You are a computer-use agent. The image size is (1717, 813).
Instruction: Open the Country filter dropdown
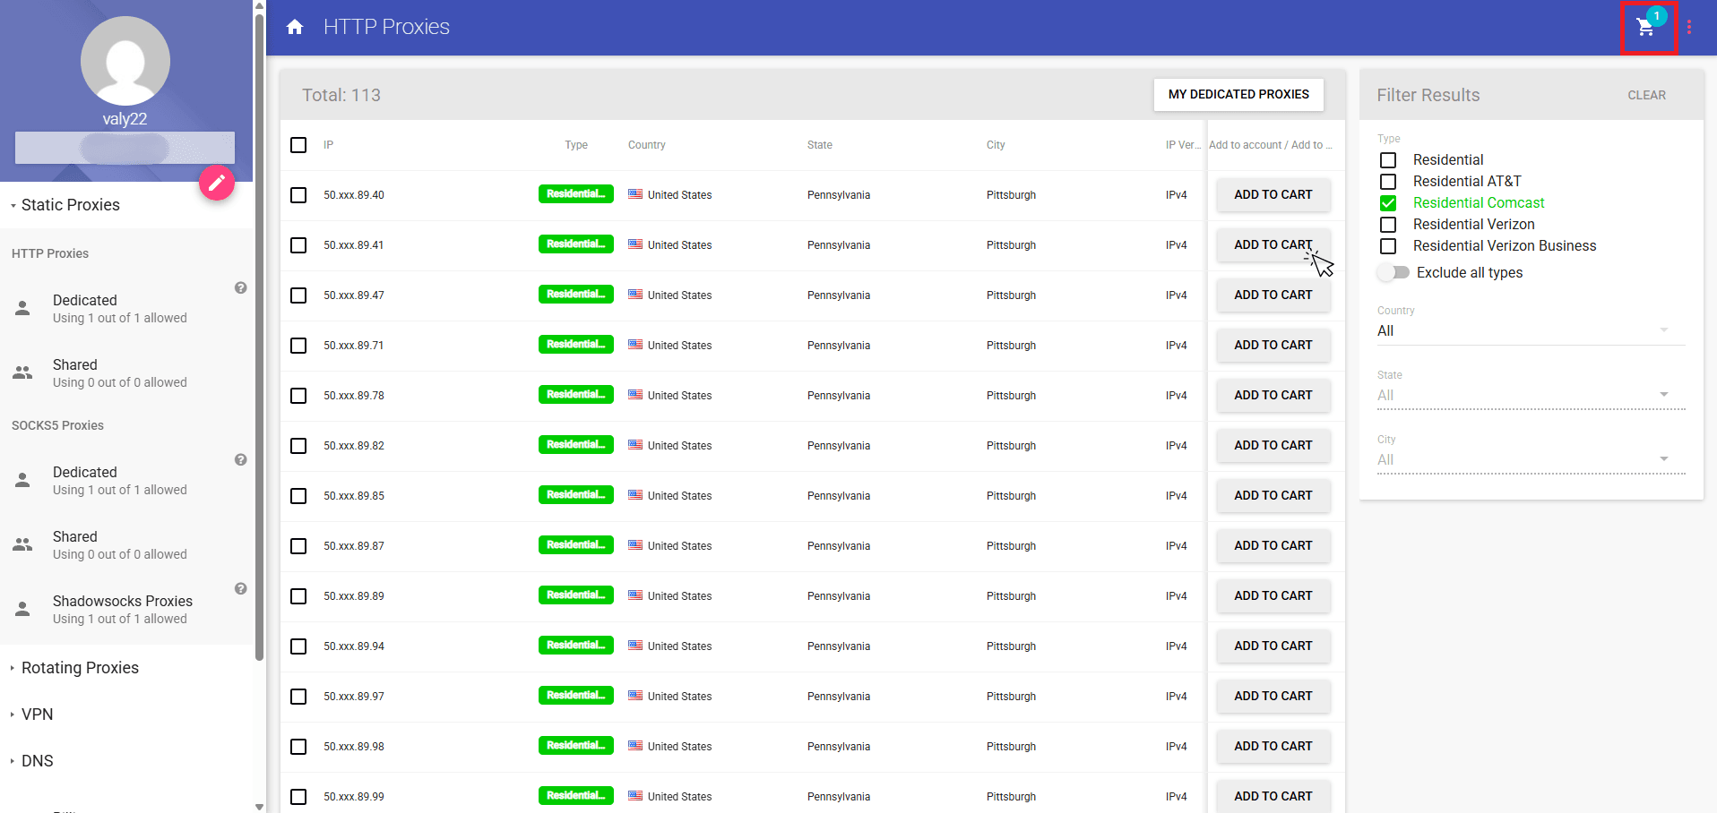click(1530, 331)
